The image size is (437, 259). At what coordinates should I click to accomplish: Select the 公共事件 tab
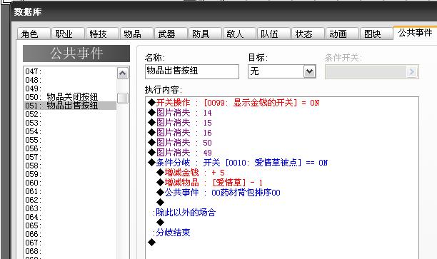415,33
